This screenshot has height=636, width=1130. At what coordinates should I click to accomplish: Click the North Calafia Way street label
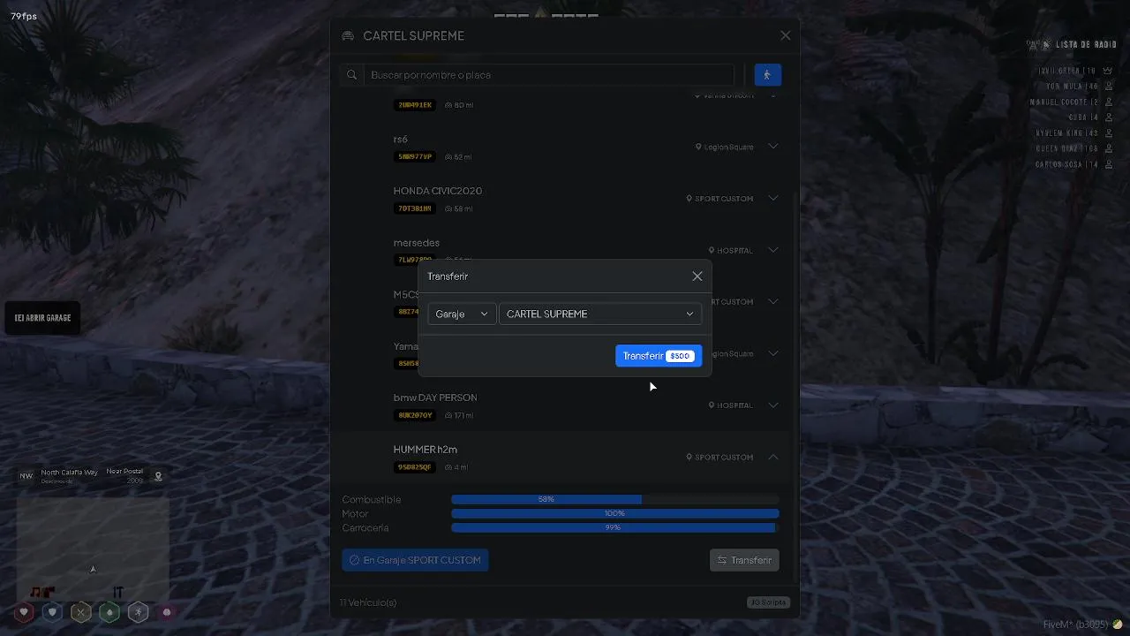[69, 473]
